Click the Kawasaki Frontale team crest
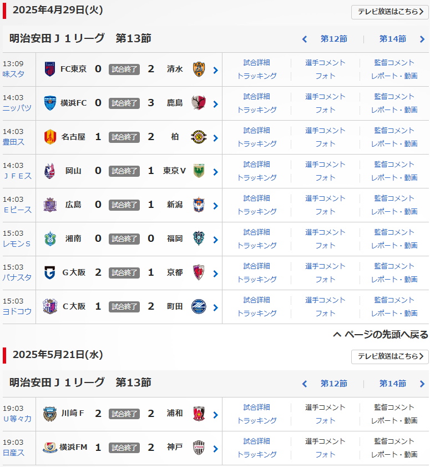The width and height of the screenshot is (430, 467). point(49,414)
